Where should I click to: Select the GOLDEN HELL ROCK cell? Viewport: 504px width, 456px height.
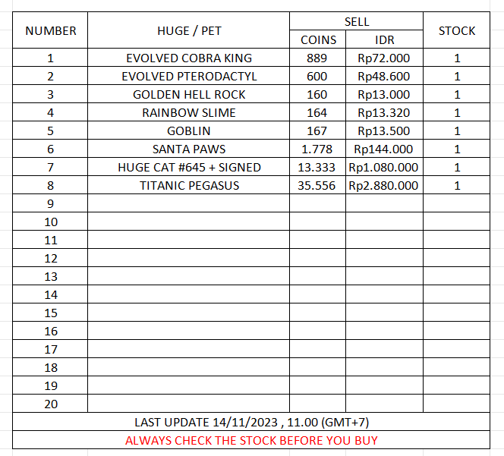(189, 94)
